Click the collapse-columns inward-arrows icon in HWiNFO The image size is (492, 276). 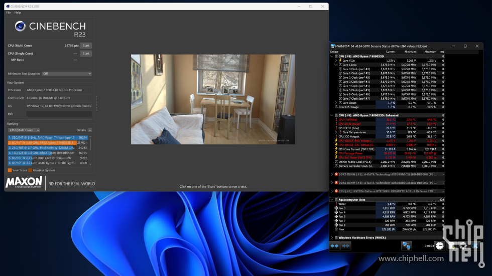[345, 245]
